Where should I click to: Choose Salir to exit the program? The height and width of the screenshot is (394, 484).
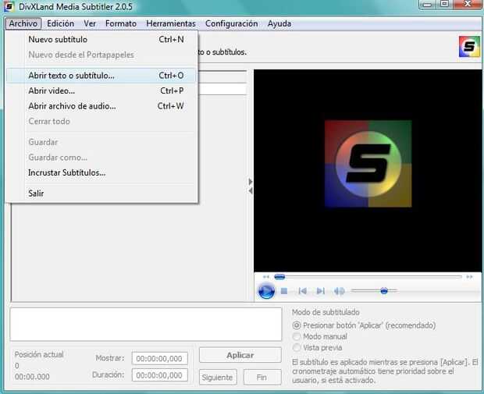tap(101, 193)
